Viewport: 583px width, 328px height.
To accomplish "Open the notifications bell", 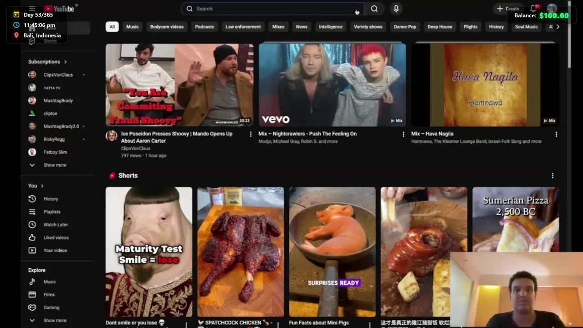I will [534, 9].
